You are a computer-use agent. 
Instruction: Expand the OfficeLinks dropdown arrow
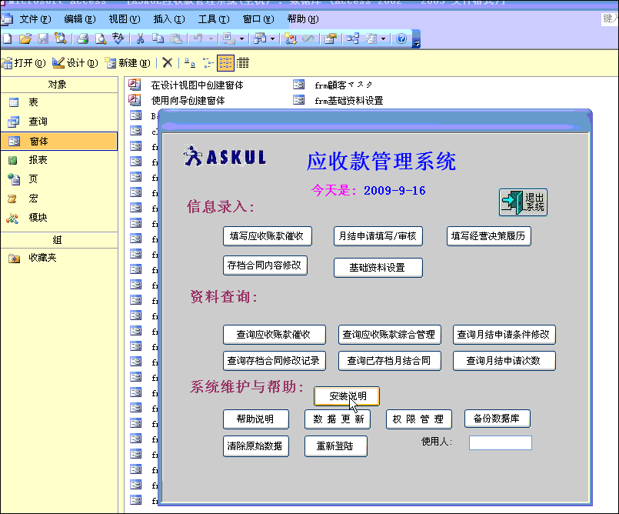[x=241, y=38]
